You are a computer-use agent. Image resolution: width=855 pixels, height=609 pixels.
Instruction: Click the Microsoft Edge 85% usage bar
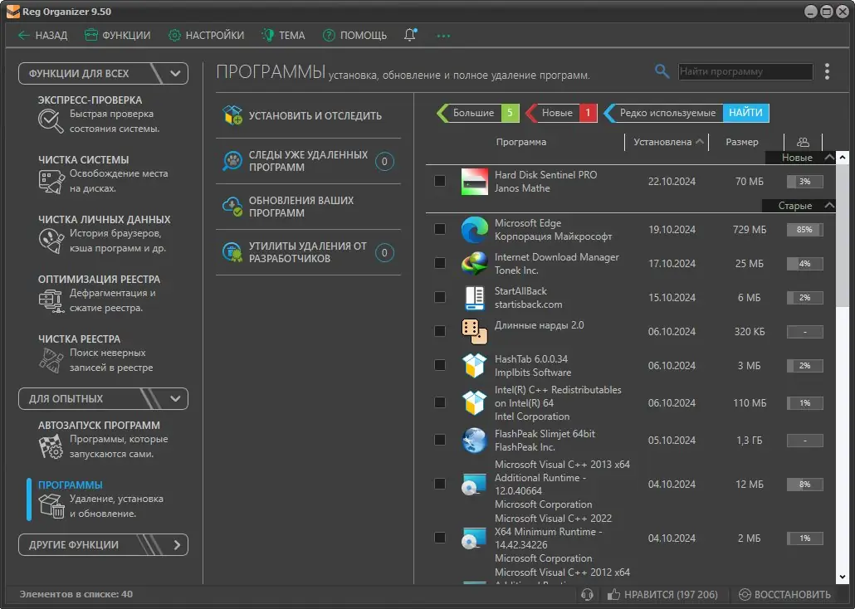[805, 230]
